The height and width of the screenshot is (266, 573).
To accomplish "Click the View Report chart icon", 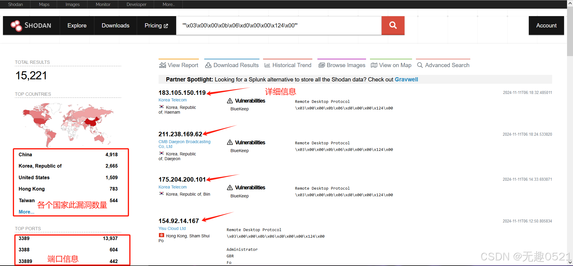I will click(x=162, y=65).
